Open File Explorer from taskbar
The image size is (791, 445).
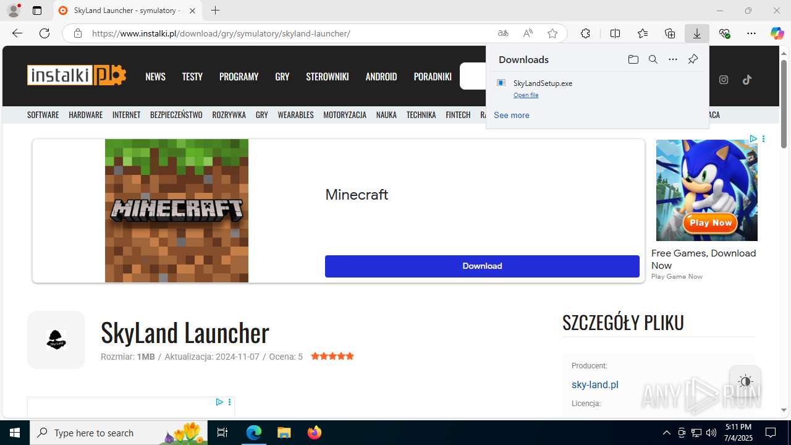click(x=284, y=433)
